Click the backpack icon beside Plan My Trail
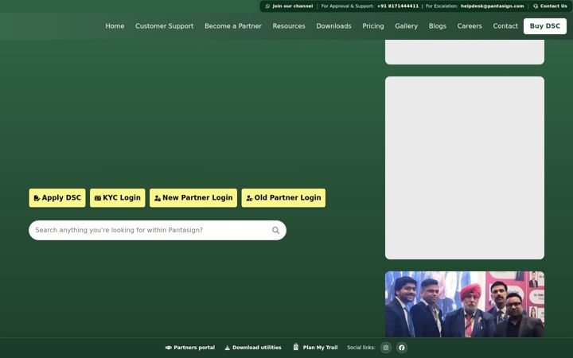 click(x=295, y=347)
